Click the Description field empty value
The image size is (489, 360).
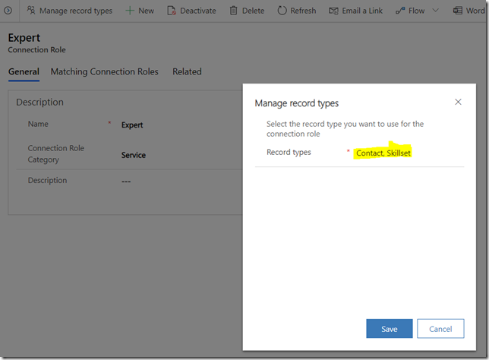tap(126, 182)
